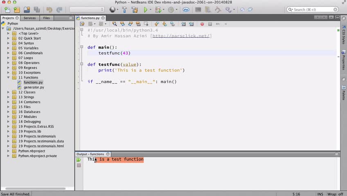The width and height of the screenshot is (347, 196).
Task: Open the parsclick.net link in comment
Action: click(x=181, y=36)
